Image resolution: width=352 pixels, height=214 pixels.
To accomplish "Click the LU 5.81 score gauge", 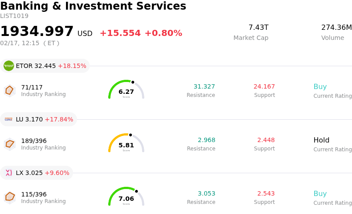I will pos(126,143).
